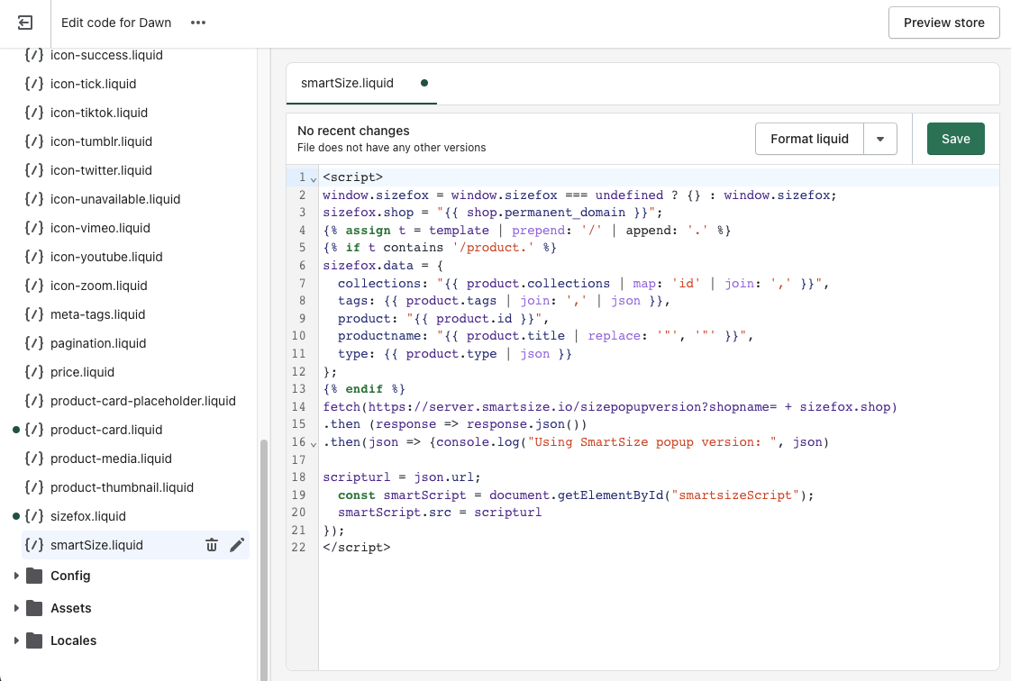Click the Save button
The image size is (1011, 681).
(955, 139)
